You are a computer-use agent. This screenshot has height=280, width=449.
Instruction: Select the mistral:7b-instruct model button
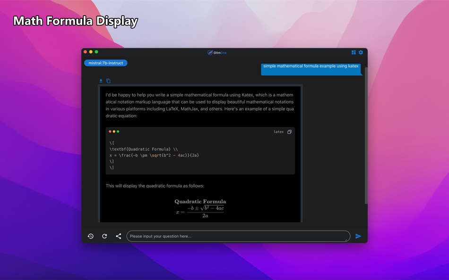click(106, 63)
